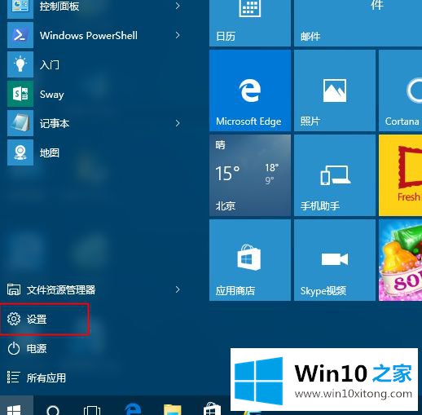Click the 电源 power icon
Screen dimensions: 422x415
[14, 348]
